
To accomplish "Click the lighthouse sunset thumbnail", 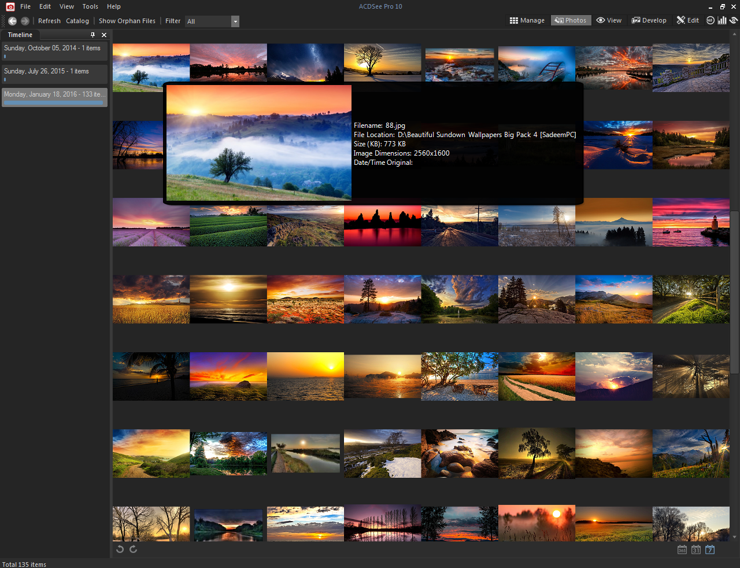I will (x=691, y=222).
